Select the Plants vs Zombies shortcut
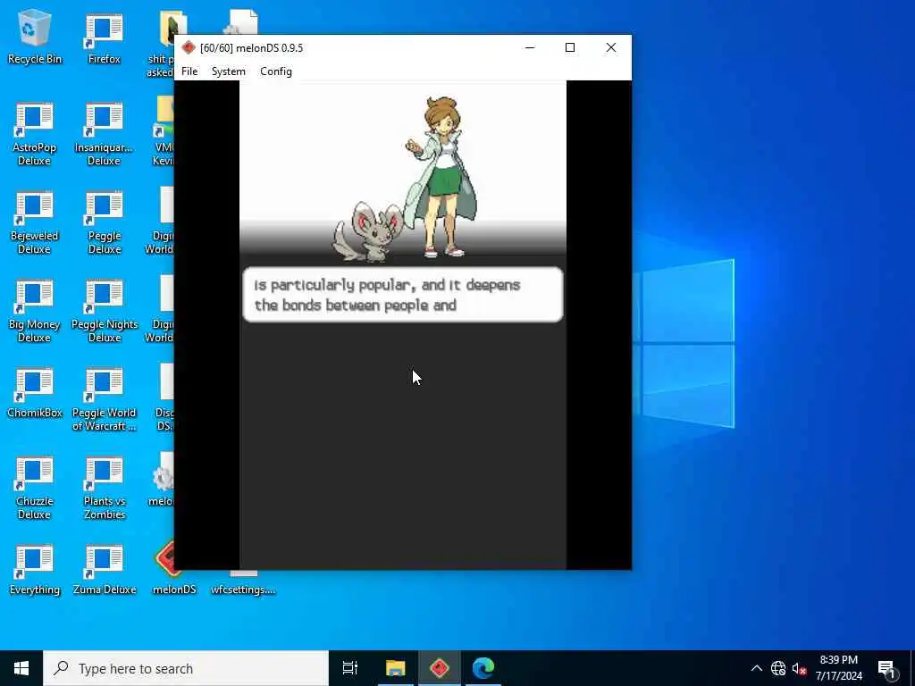This screenshot has width=915, height=686. click(105, 488)
